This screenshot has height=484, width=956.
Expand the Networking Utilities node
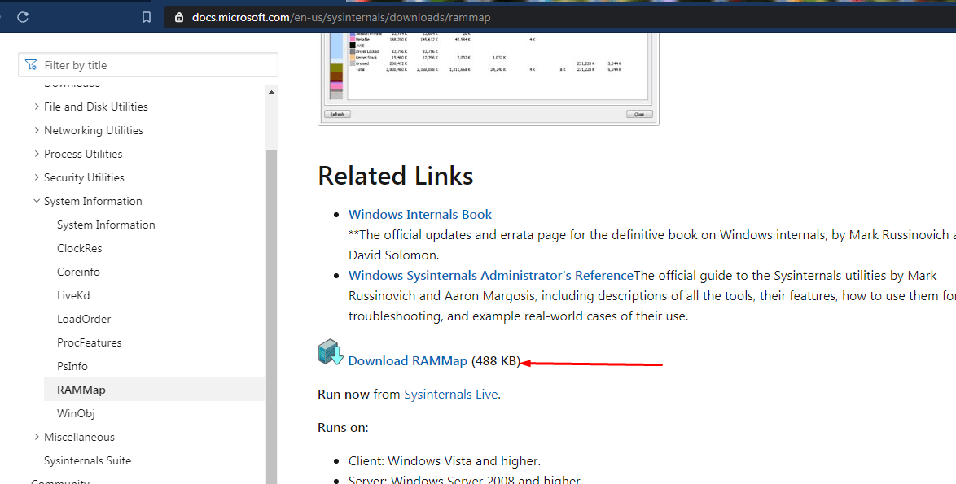[37, 130]
